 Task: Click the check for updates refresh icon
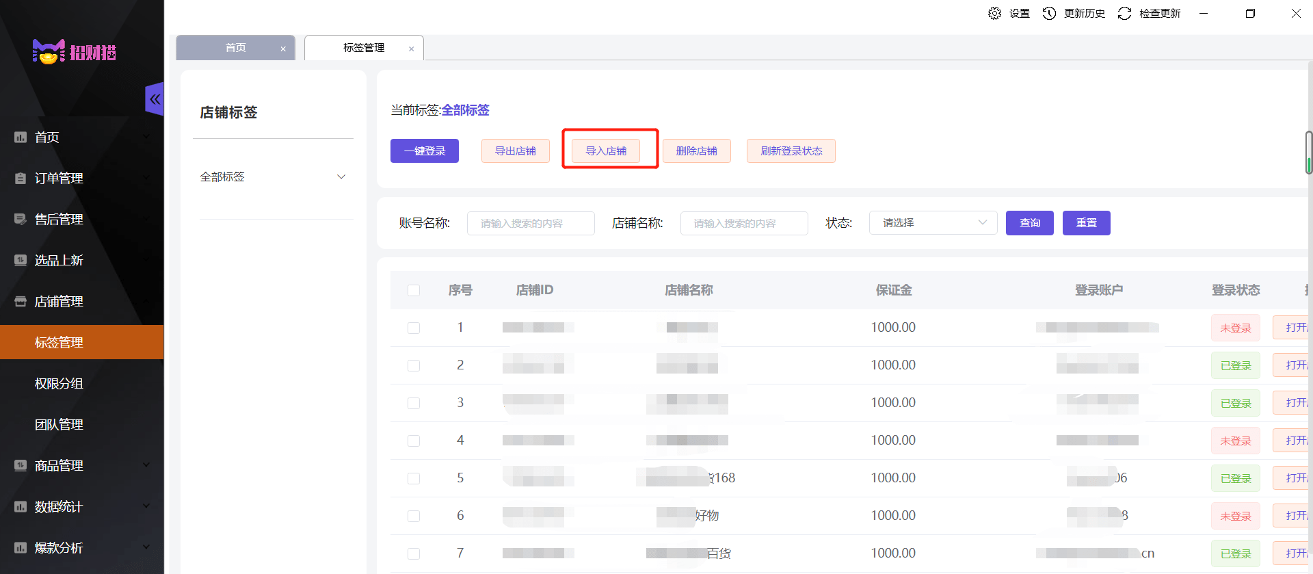point(1124,14)
